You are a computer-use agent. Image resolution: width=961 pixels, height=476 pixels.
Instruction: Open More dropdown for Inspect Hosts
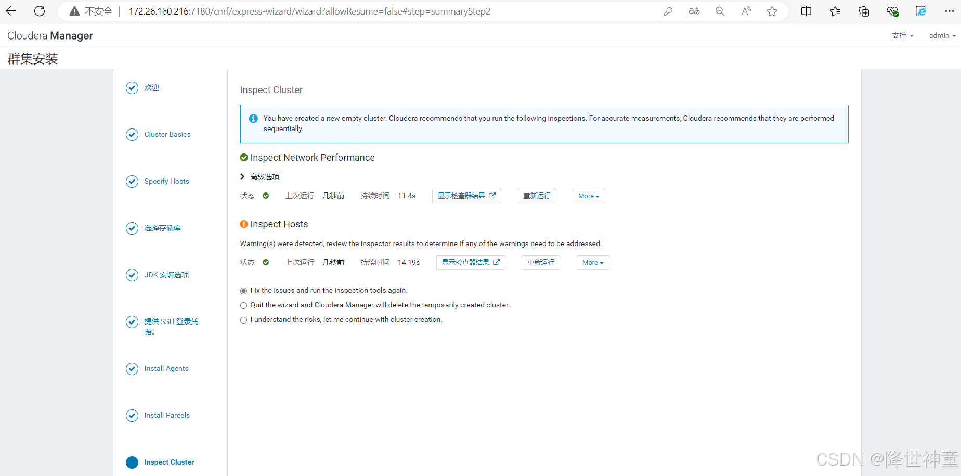click(x=593, y=263)
